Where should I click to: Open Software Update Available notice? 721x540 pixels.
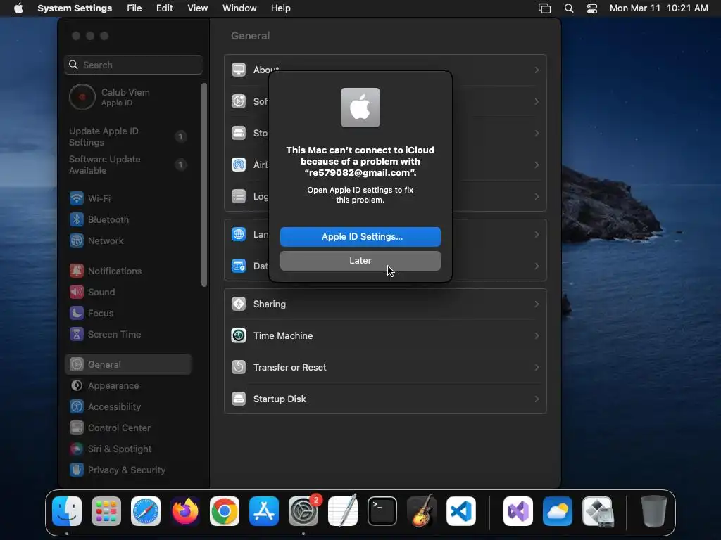tap(128, 165)
